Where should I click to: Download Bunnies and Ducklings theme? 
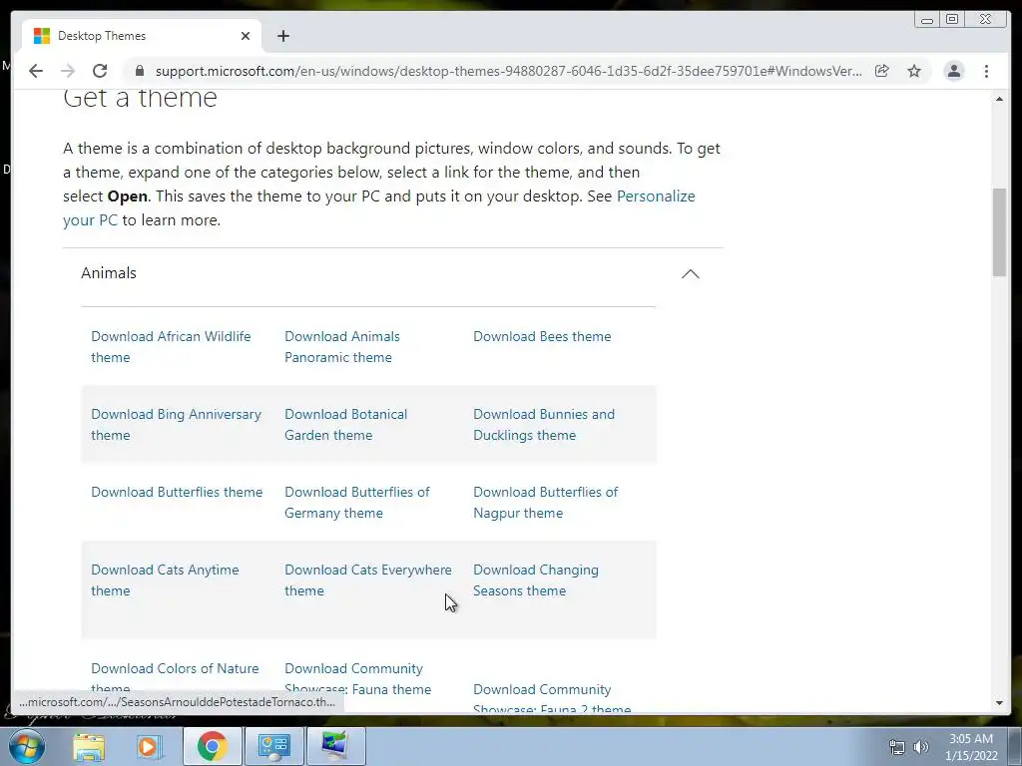[544, 424]
